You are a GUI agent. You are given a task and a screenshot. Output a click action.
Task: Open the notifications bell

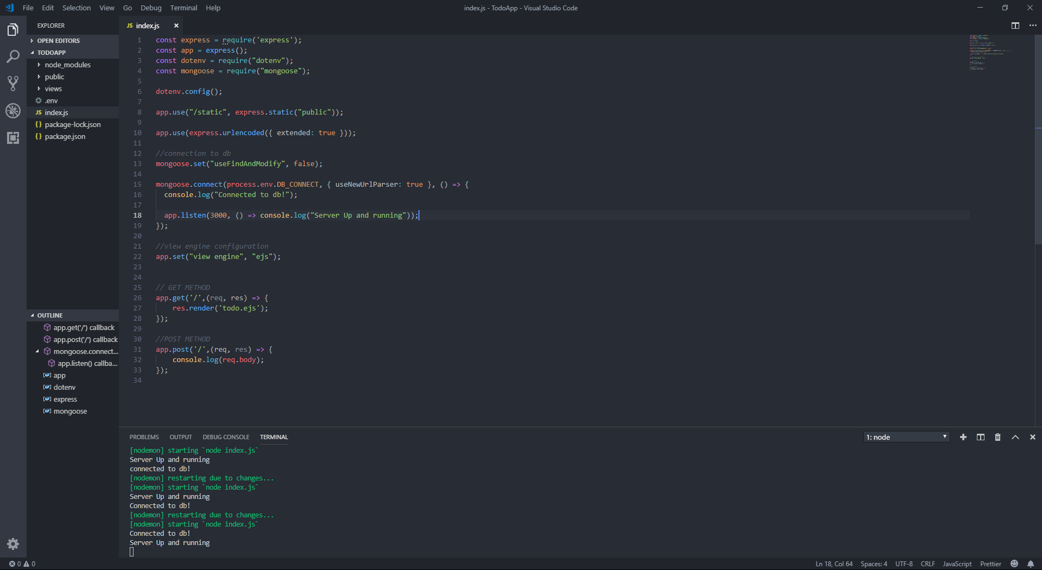1031,563
